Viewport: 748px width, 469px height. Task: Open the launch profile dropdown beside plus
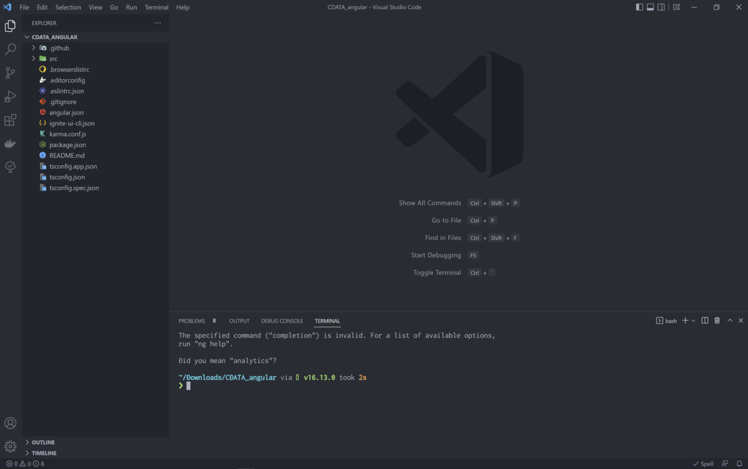[x=693, y=321]
